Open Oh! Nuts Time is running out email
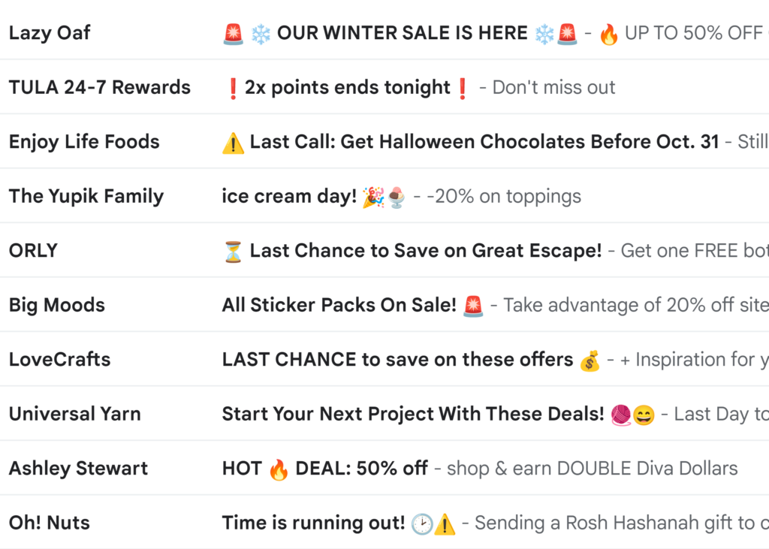 [x=313, y=523]
